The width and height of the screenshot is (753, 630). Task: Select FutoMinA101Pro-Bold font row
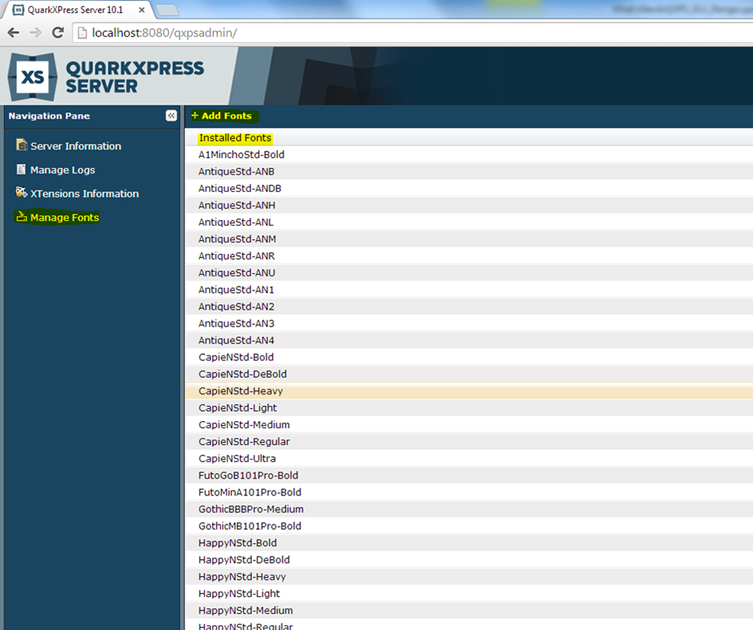point(469,492)
